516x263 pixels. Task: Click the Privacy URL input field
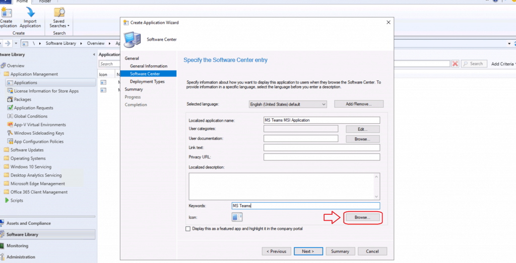pyautogui.click(x=321, y=157)
